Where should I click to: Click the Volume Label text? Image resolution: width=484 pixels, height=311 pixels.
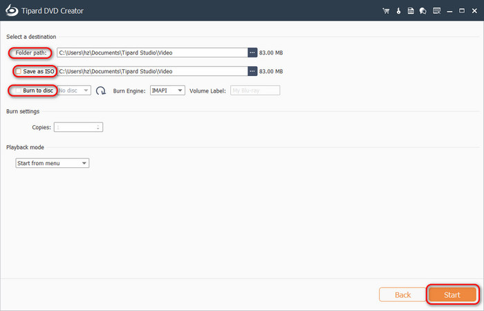click(x=207, y=91)
